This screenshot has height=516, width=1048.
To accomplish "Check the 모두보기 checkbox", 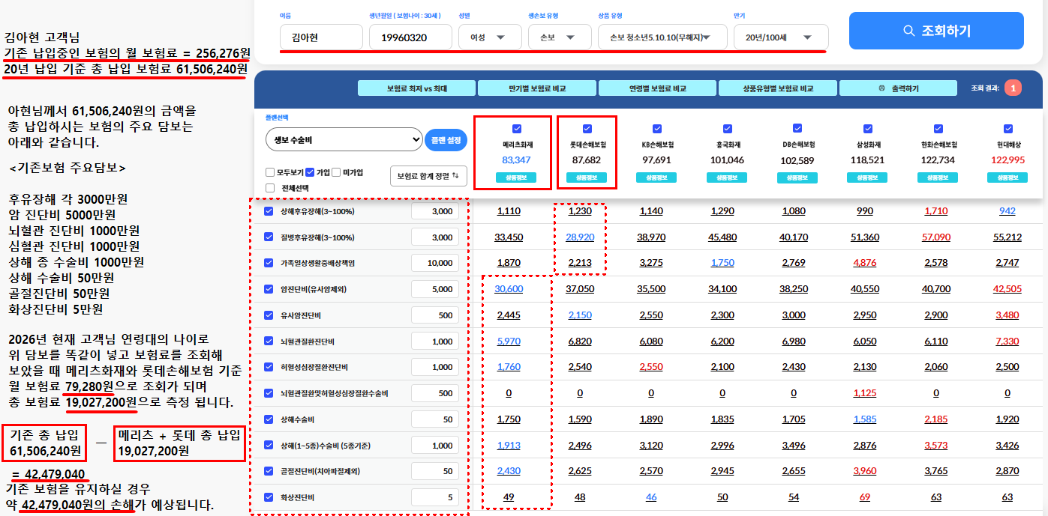I will [x=270, y=172].
